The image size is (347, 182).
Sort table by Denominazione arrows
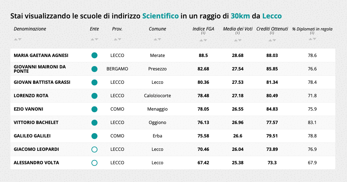point(18,40)
